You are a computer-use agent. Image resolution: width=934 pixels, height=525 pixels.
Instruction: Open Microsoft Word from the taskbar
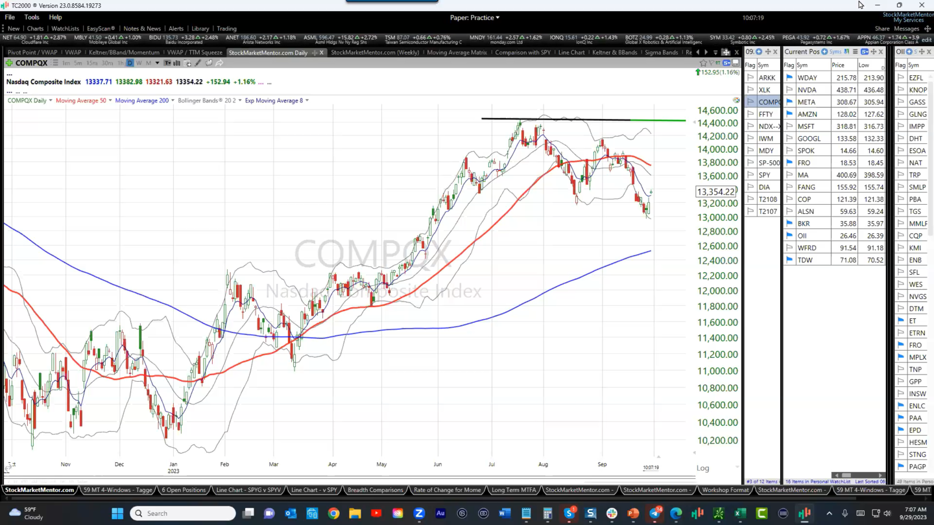[x=505, y=513]
